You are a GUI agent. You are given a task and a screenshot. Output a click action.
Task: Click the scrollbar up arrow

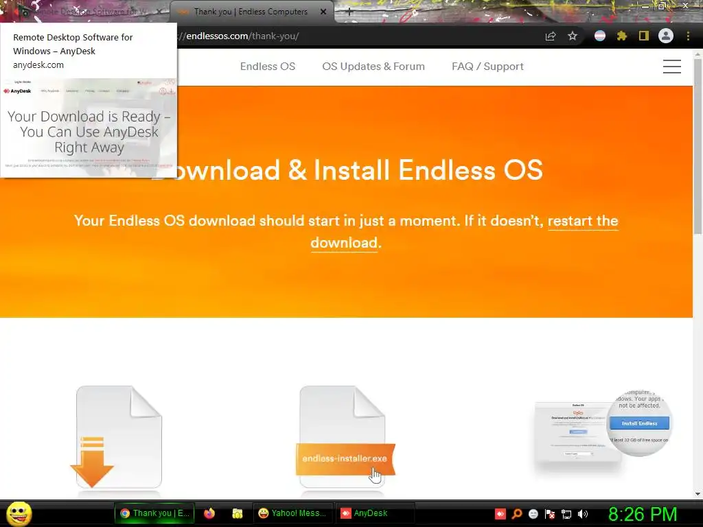(x=698, y=54)
